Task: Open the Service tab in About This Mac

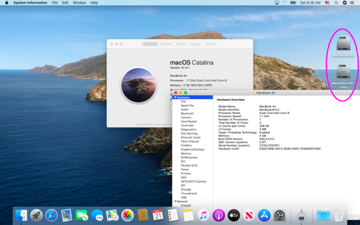Action: click(x=211, y=44)
